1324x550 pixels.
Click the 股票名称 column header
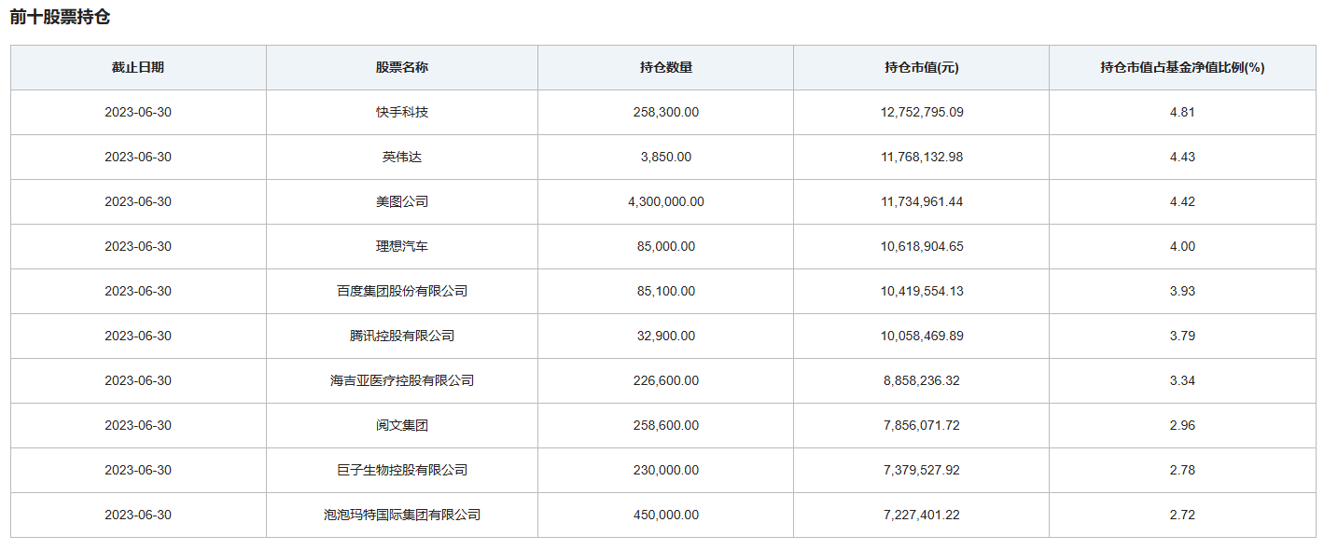pos(402,68)
